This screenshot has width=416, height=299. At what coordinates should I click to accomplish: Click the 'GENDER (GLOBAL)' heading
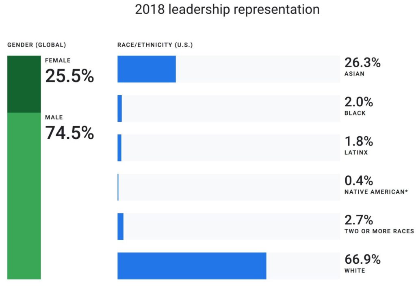tap(37, 45)
